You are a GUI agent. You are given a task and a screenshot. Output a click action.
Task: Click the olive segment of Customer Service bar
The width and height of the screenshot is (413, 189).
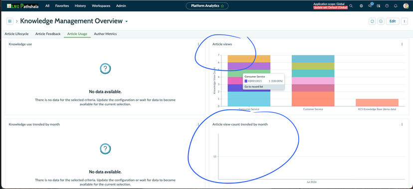tap(313, 66)
